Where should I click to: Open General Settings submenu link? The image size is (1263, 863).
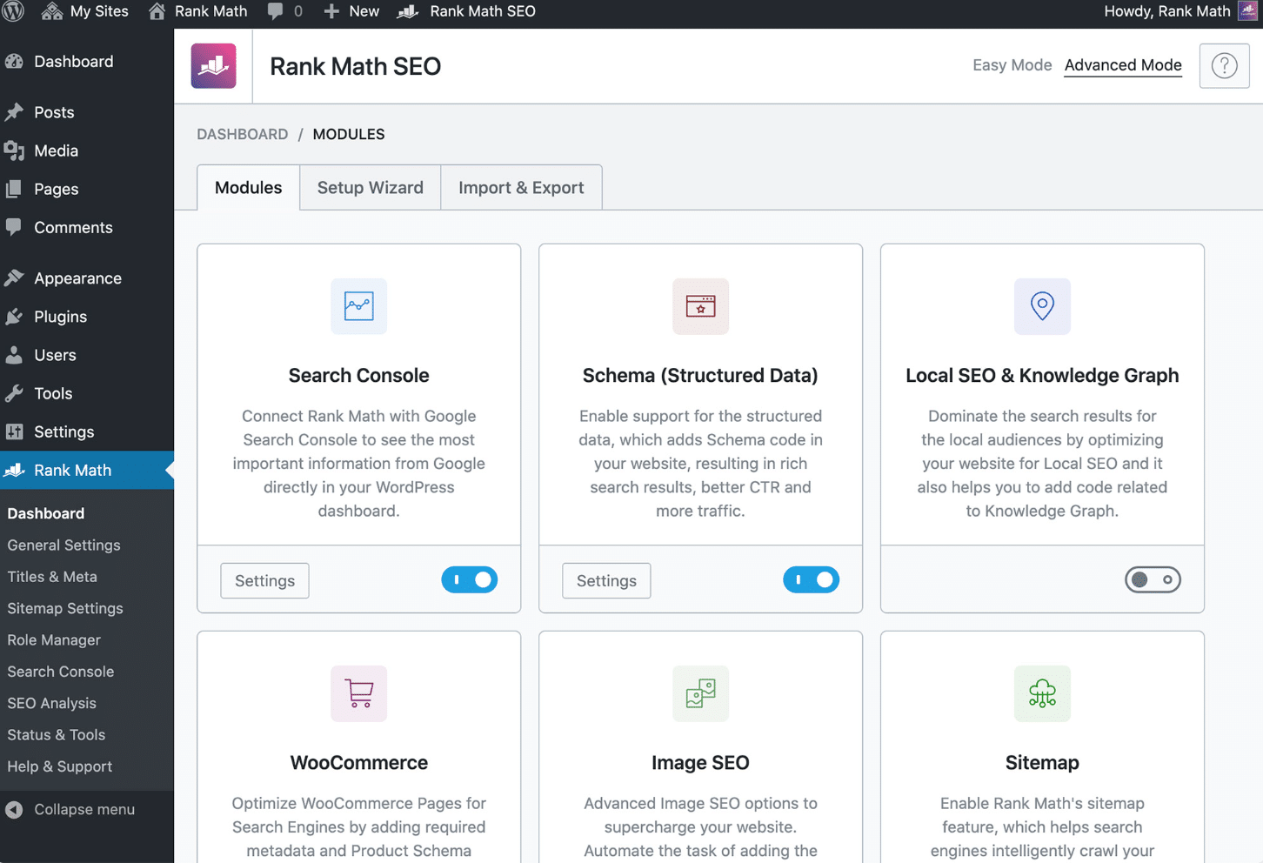coord(63,545)
